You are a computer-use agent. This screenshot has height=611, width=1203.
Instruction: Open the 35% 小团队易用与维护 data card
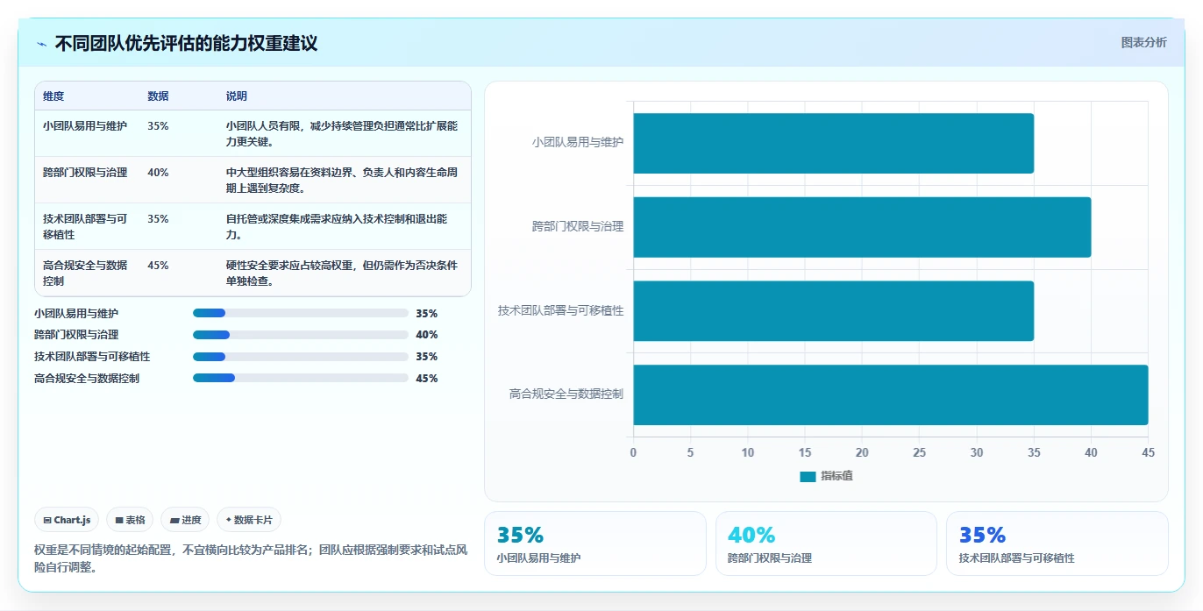pos(595,544)
